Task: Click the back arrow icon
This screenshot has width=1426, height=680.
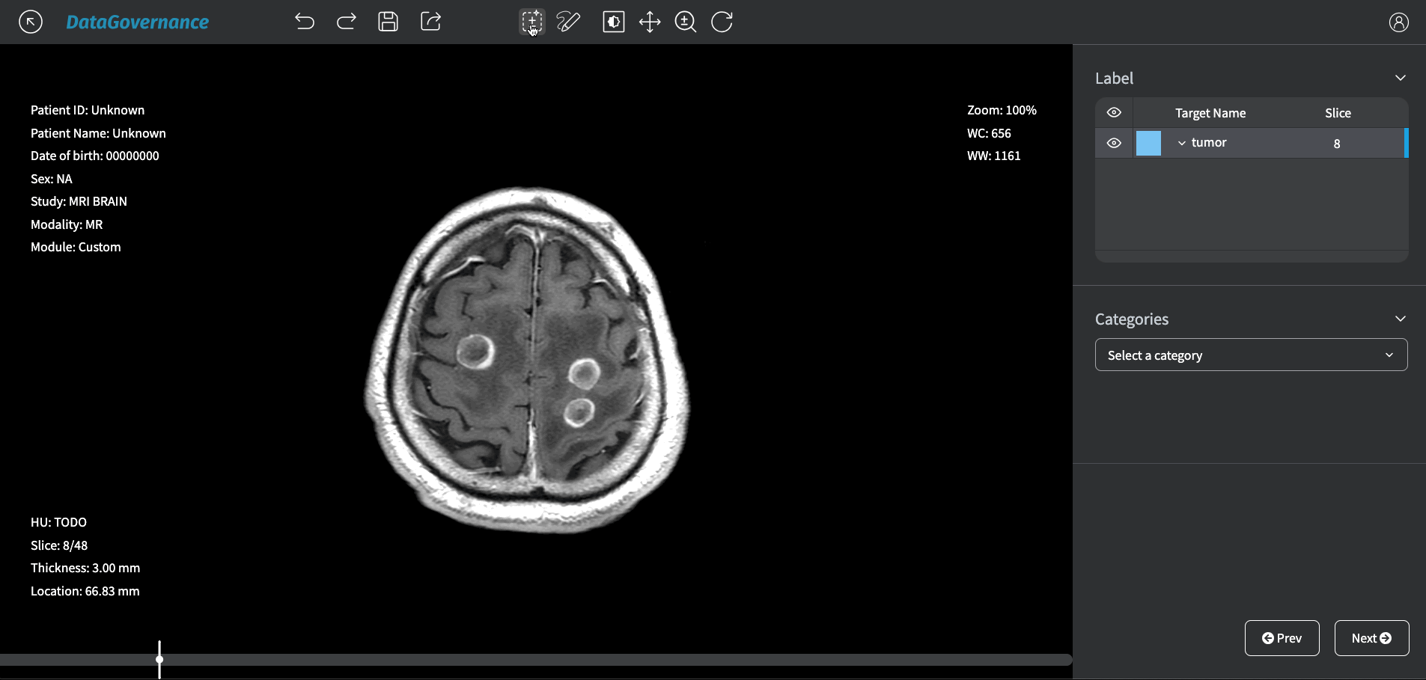Action: click(31, 22)
